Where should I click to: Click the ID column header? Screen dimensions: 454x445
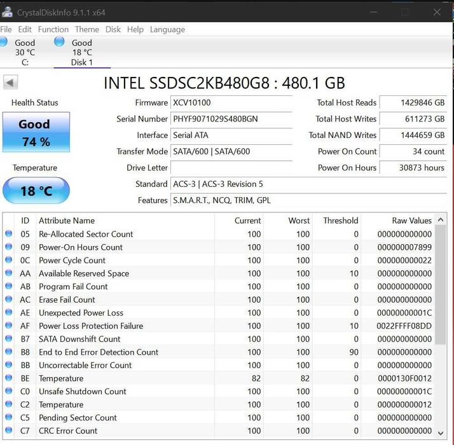(x=25, y=221)
